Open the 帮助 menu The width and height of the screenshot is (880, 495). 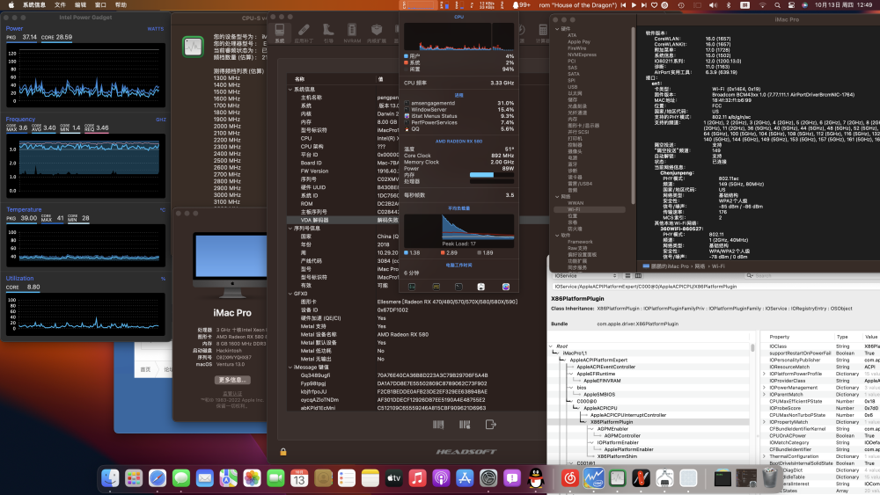(x=121, y=5)
